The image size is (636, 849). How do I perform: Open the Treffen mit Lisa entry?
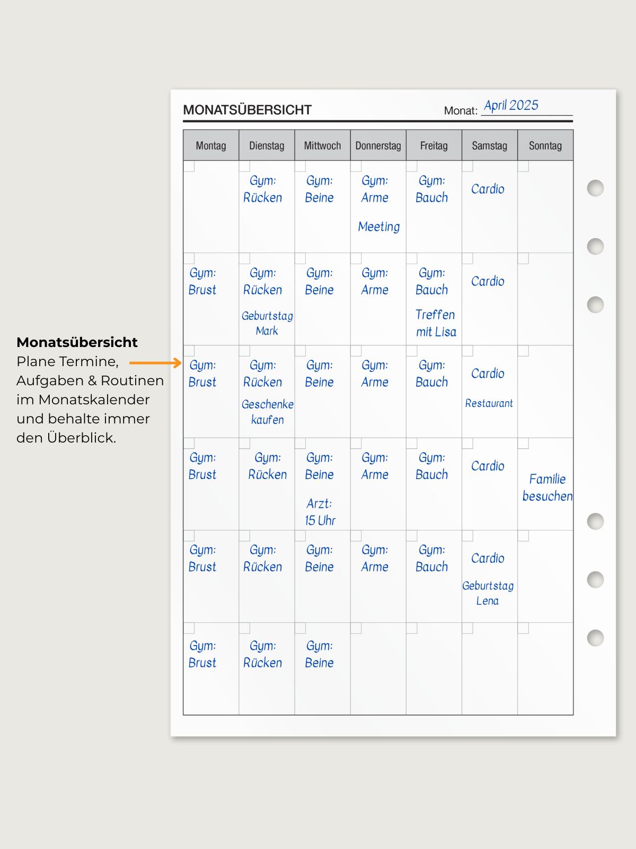click(435, 323)
